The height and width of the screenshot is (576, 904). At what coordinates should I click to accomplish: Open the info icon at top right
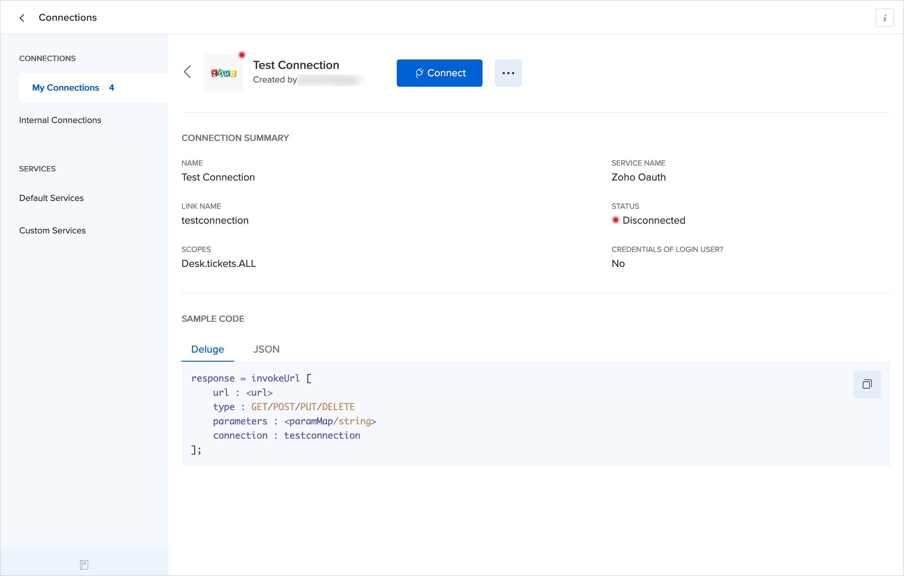[x=885, y=18]
